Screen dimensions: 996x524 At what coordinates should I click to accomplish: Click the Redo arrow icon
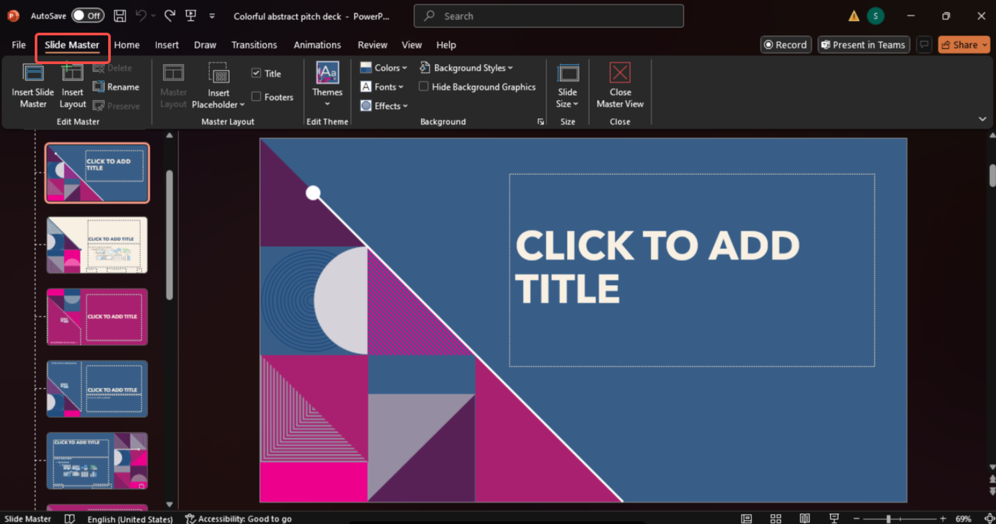[x=170, y=15]
